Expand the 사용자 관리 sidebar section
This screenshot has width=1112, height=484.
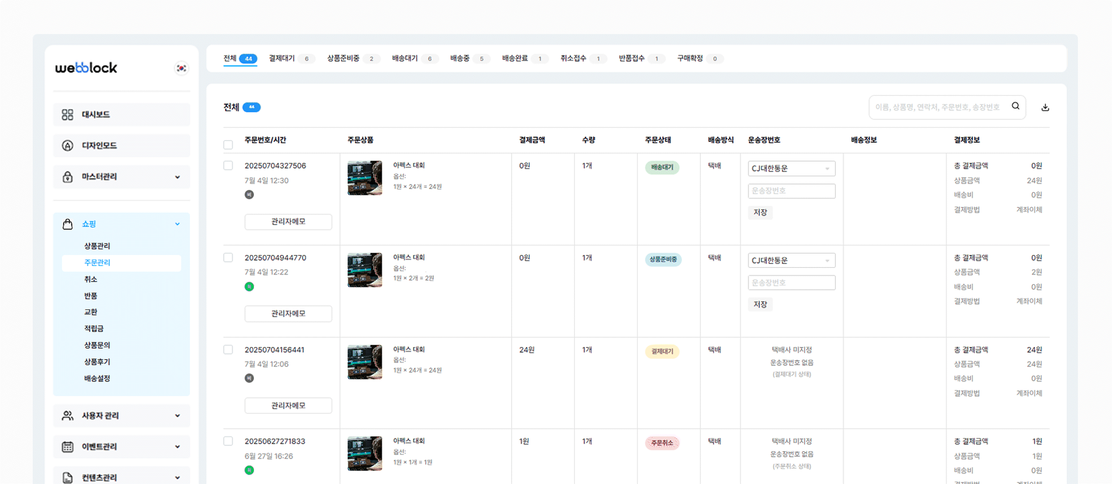pyautogui.click(x=178, y=415)
